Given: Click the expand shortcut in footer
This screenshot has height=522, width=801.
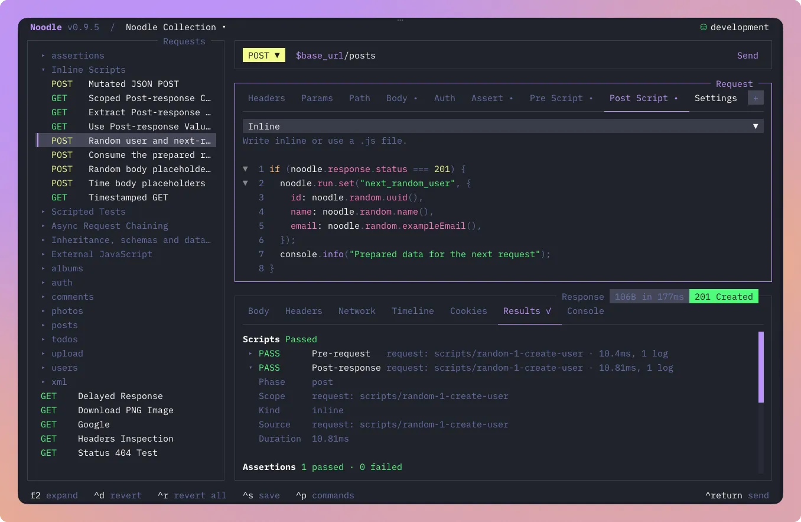Looking at the screenshot, I should 54,495.
